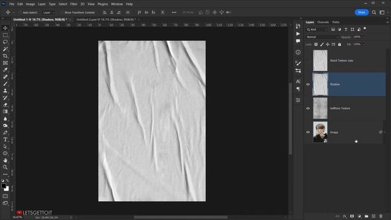Select the History Brush tool
Screen dimensions: 391x220
5,98
